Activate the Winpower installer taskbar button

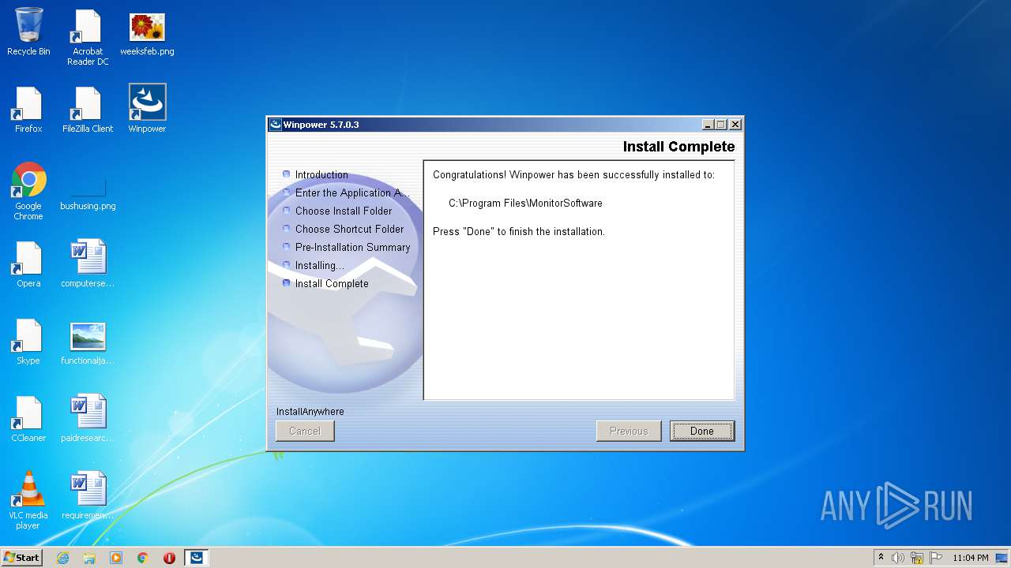[196, 558]
